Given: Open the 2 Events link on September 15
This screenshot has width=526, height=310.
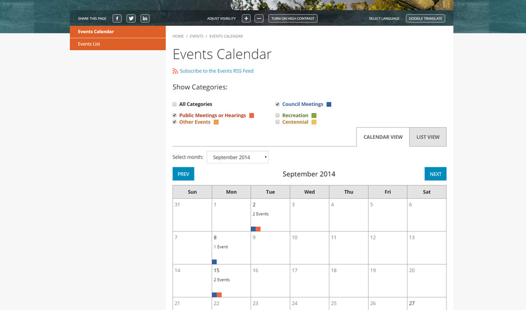Looking at the screenshot, I should [221, 280].
